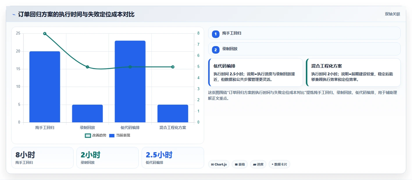Viewport: 412px width, 180px height.
Task: Click the trend line point above 录制回放
Action: click(88, 67)
